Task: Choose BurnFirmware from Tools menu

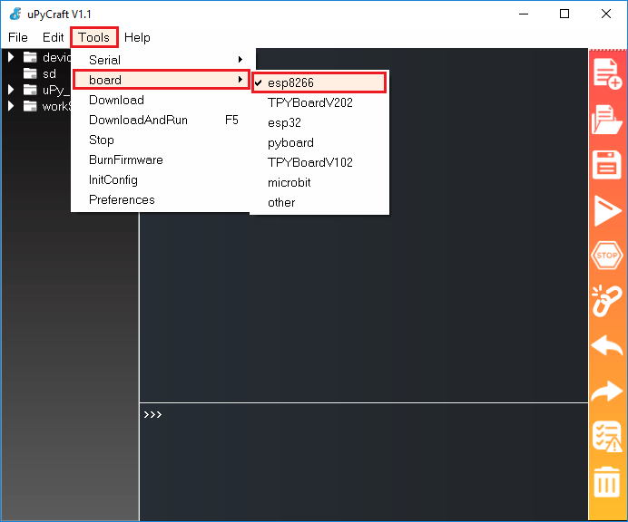Action: [x=126, y=159]
